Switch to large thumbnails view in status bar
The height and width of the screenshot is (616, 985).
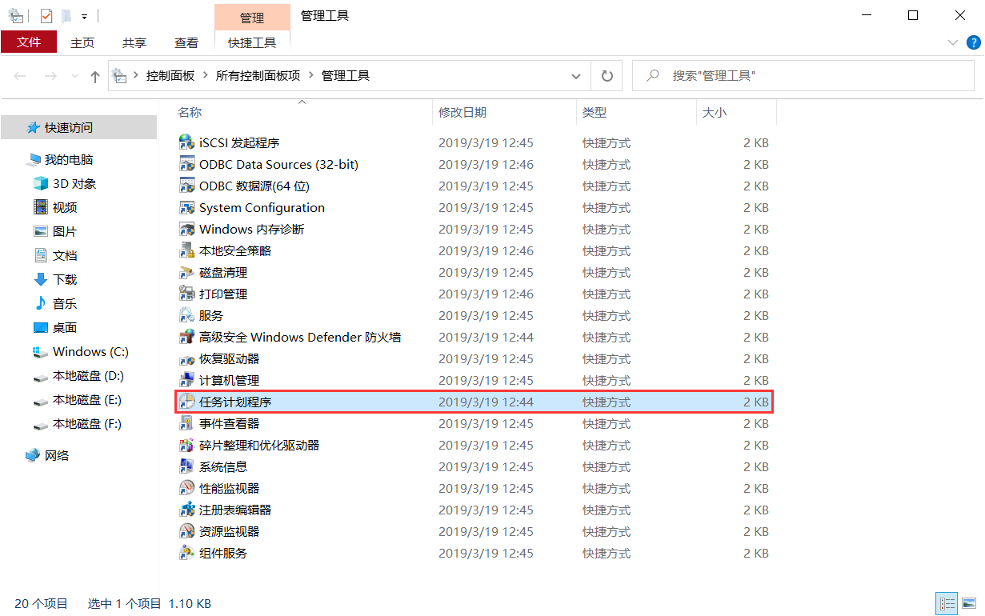pyautogui.click(x=968, y=603)
